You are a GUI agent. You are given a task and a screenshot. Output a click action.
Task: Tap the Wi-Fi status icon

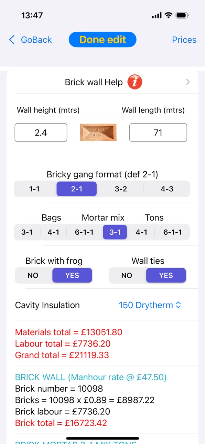(x=168, y=15)
